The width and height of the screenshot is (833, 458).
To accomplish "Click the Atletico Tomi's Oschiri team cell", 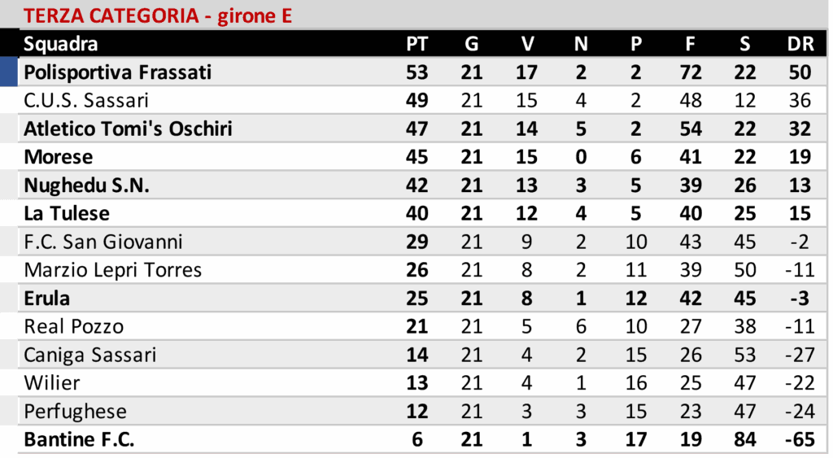I will click(128, 129).
